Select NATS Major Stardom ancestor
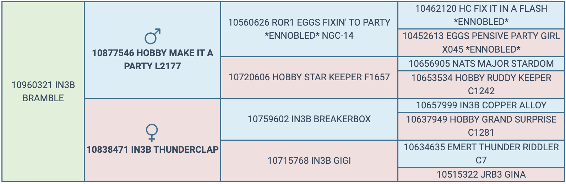This screenshot has width=566, height=184. 481,64
